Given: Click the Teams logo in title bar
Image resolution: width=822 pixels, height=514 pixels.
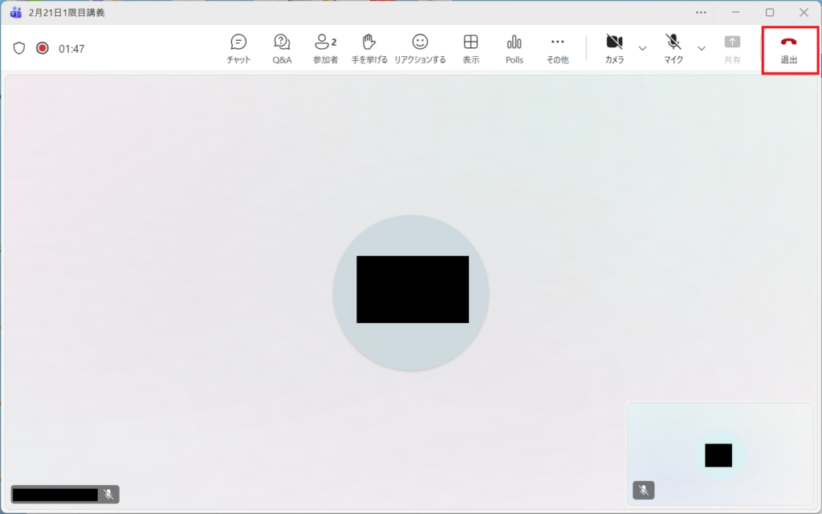Looking at the screenshot, I should [x=15, y=12].
